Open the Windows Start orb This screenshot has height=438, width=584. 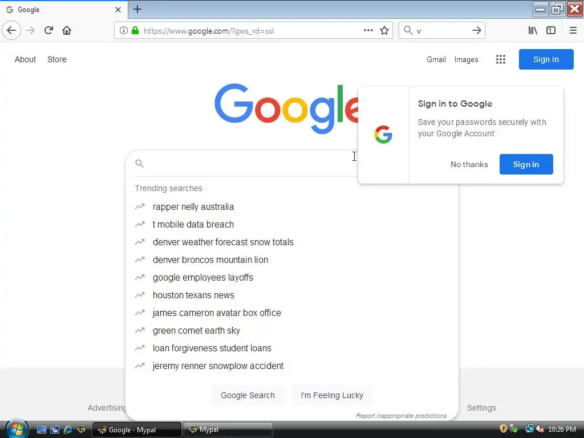coord(17,429)
